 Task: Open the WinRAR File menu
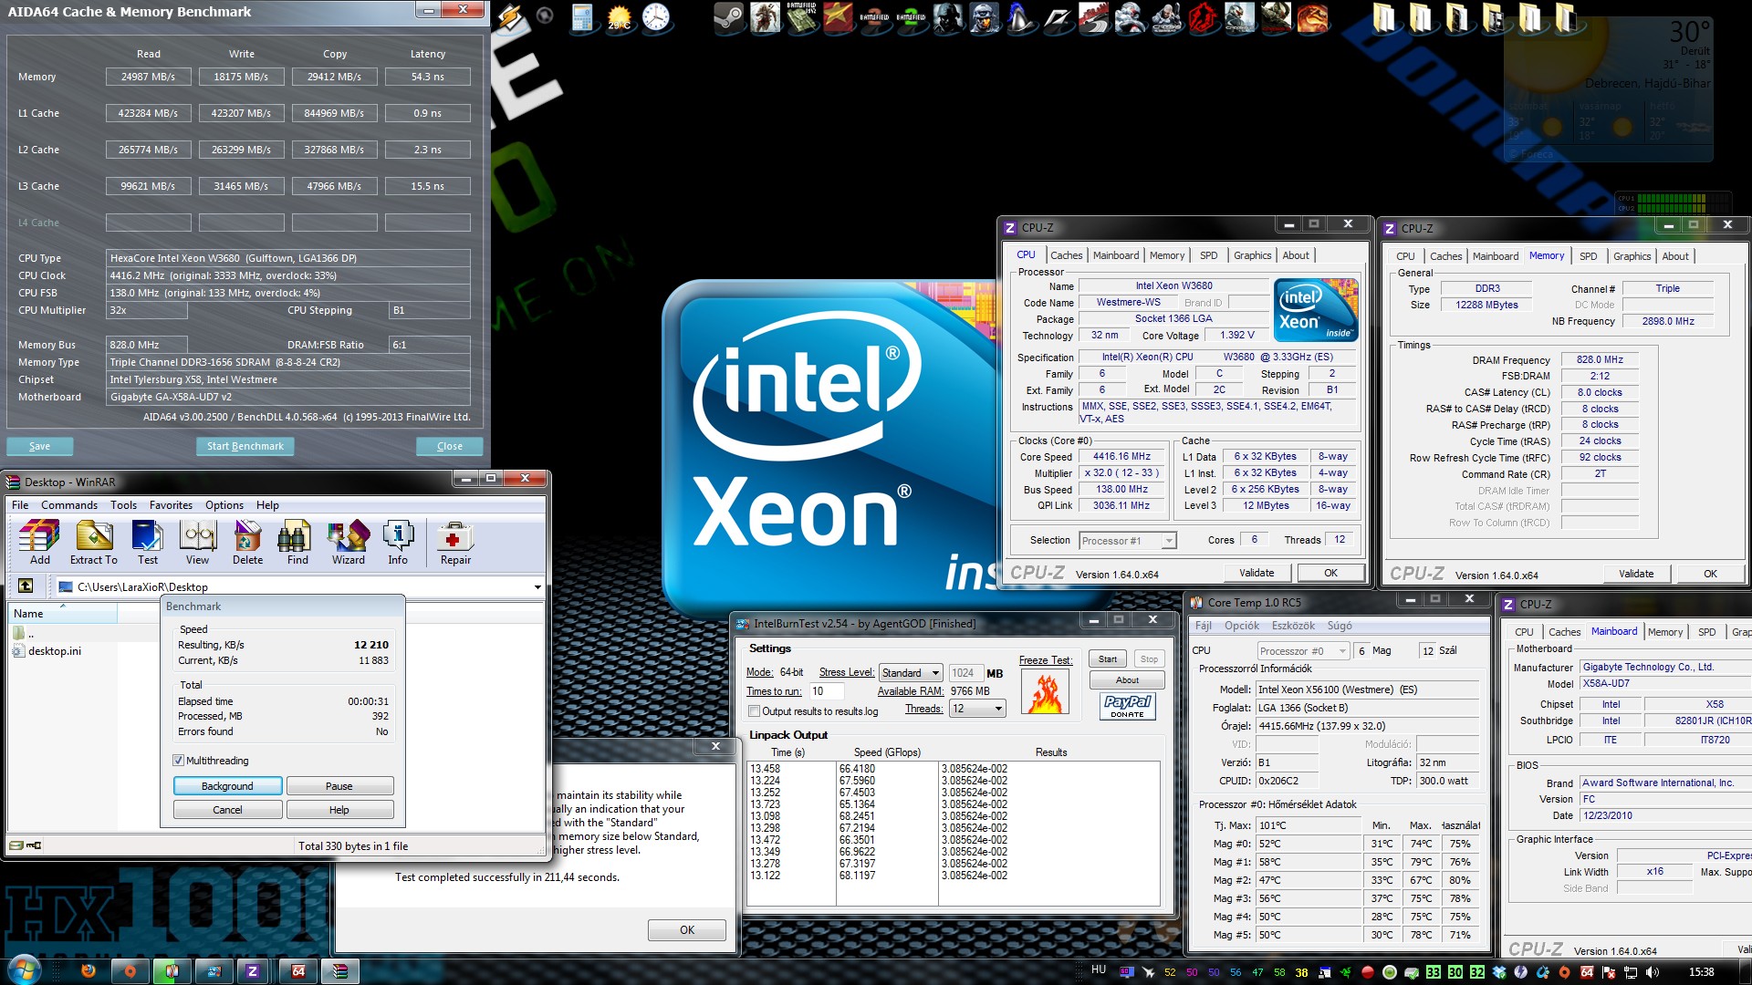point(20,505)
